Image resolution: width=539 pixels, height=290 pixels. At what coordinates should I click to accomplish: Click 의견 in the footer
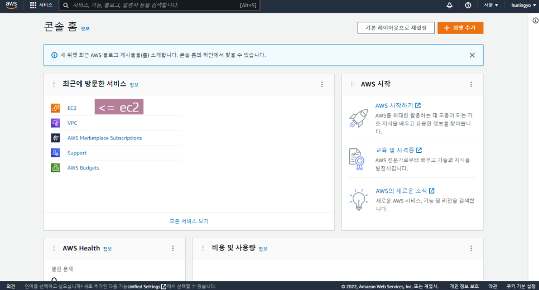point(11,286)
